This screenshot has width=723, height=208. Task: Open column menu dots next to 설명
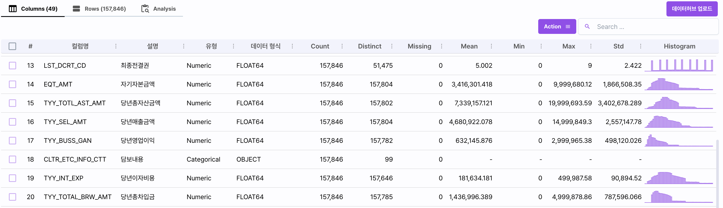(184, 46)
